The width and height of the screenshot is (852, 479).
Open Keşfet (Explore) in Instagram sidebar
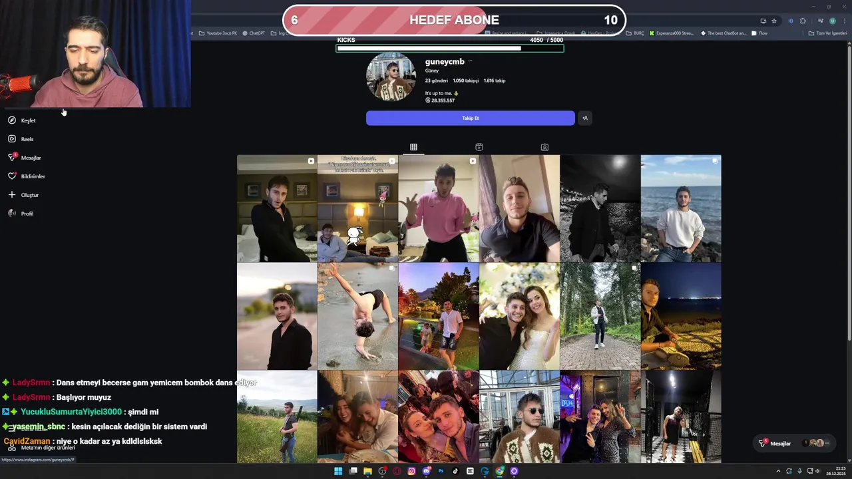22,120
